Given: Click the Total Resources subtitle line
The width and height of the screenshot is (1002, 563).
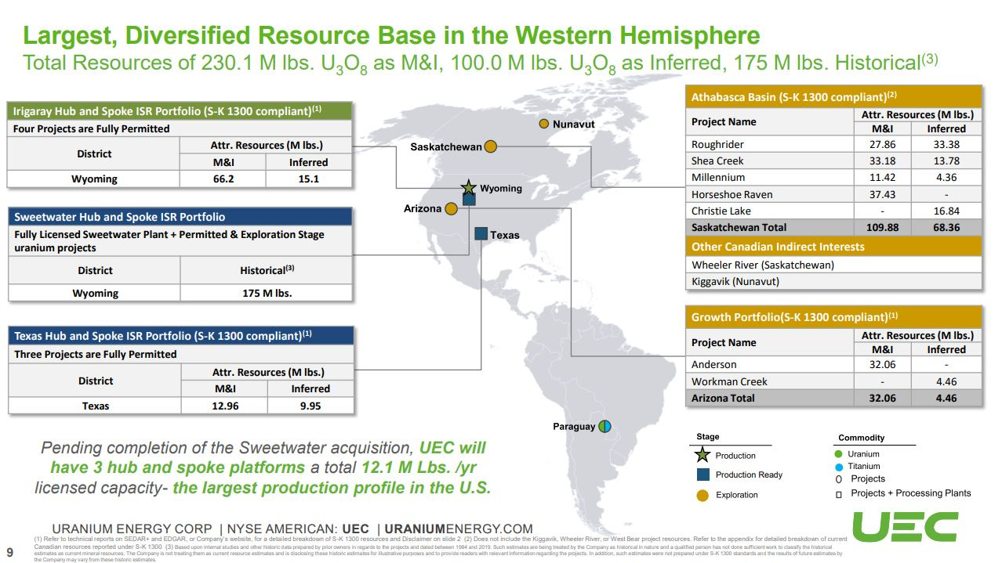Looking at the screenshot, I should tap(480, 63).
